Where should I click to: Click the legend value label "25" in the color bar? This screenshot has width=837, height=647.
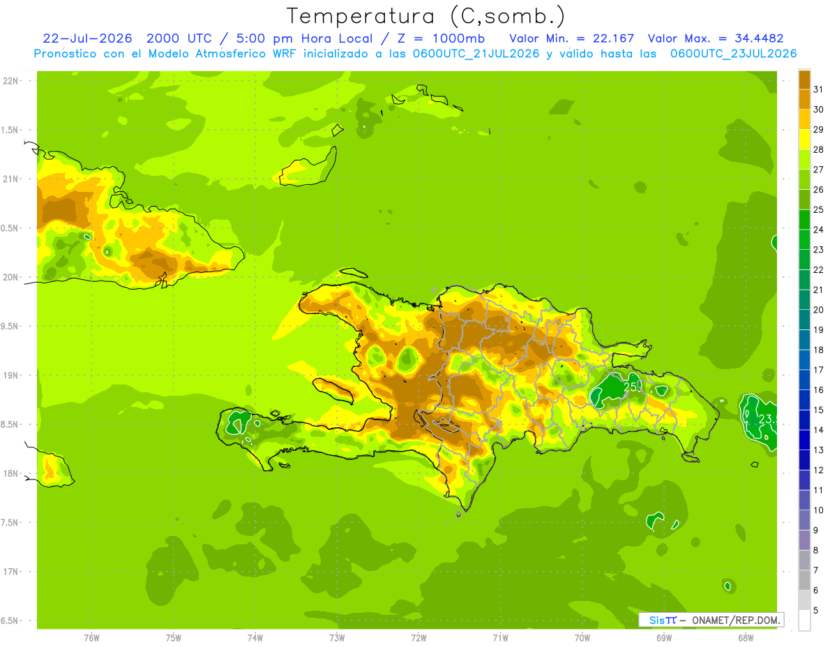point(818,209)
